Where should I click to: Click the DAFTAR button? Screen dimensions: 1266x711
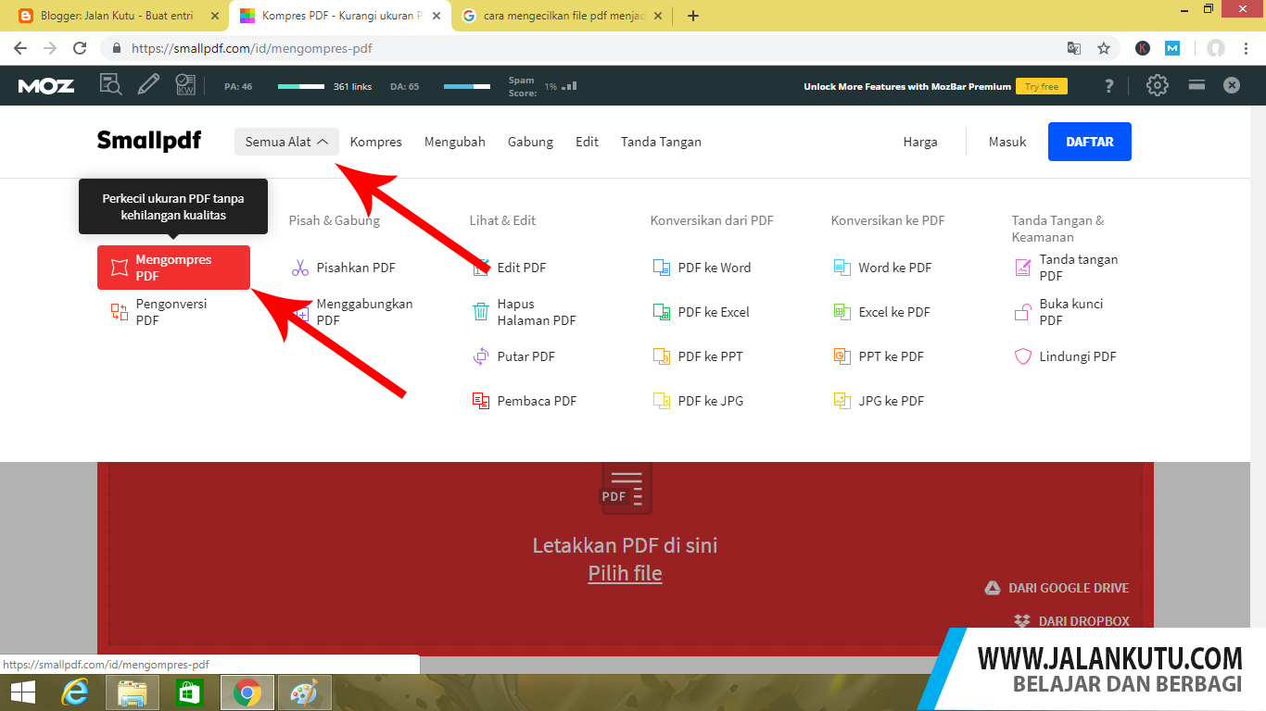[x=1090, y=142]
